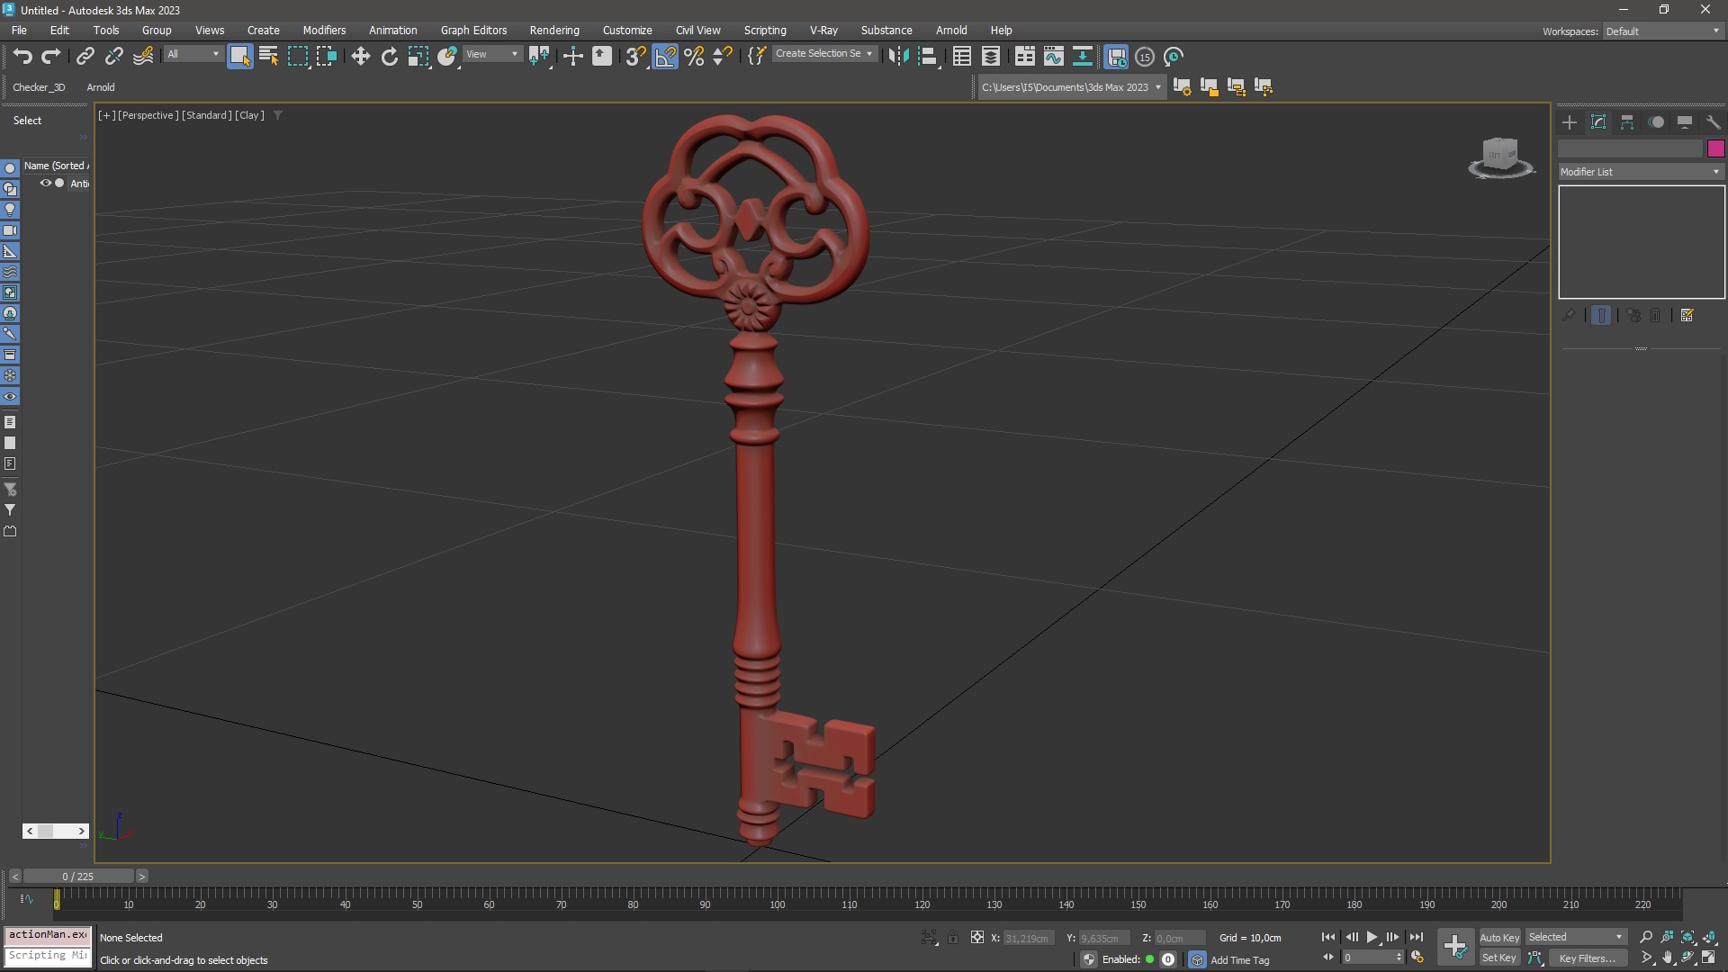1728x972 pixels.
Task: Open the Curve Editor icon
Action: pos(1054,57)
